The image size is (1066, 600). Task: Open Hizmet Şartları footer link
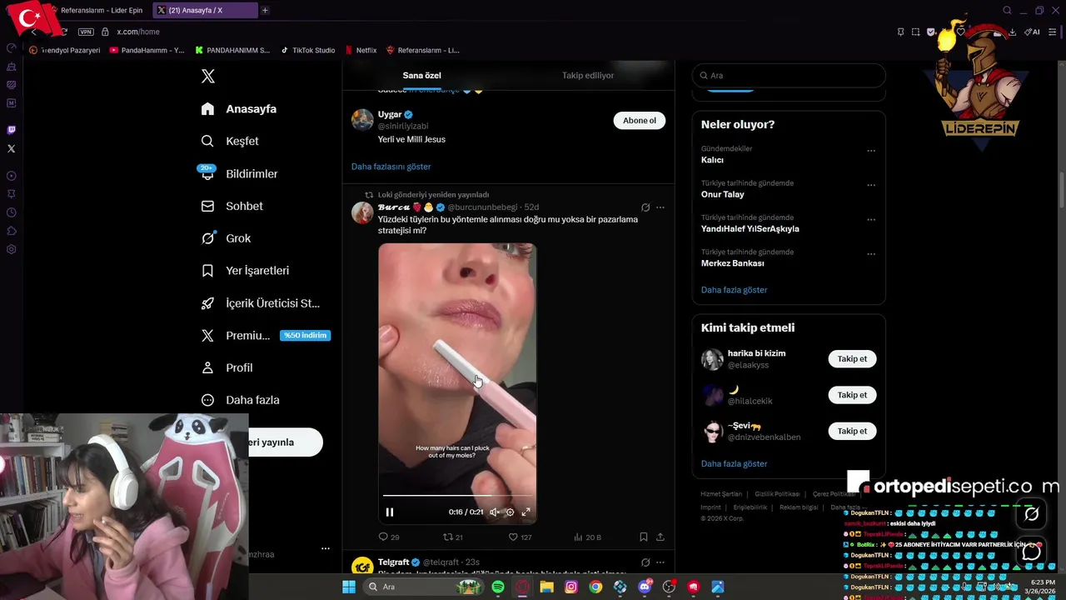[721, 494]
